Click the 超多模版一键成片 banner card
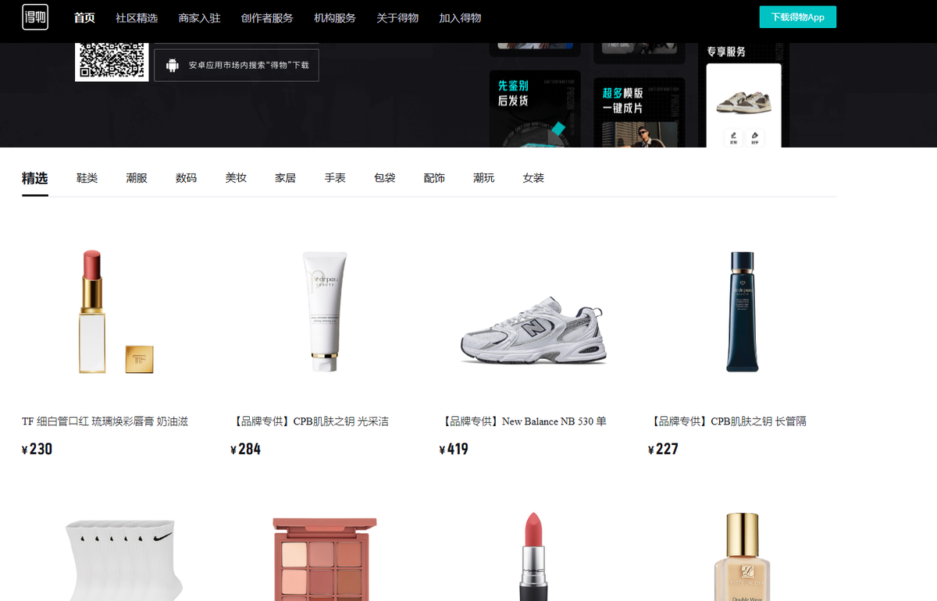 pyautogui.click(x=639, y=112)
